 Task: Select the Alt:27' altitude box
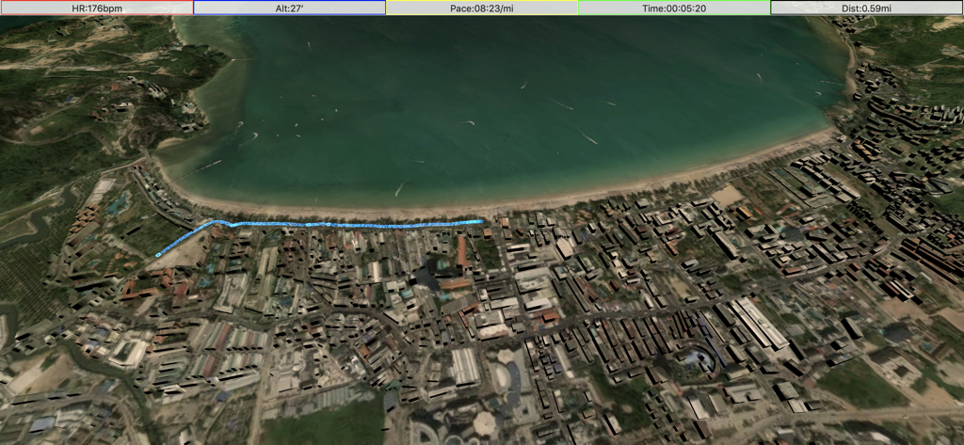click(x=290, y=8)
